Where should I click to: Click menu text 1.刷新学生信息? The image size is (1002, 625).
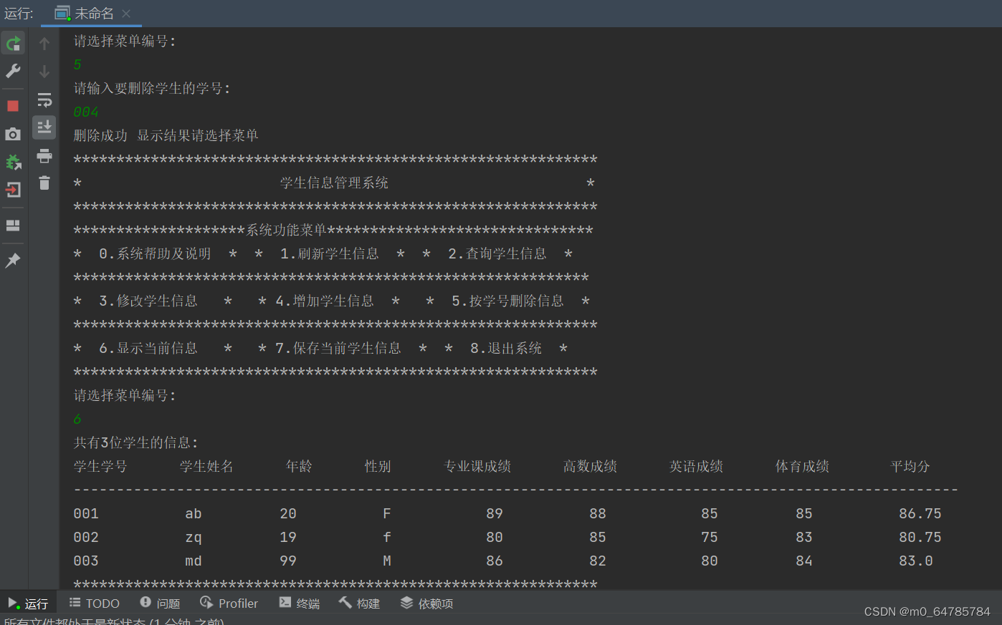coord(330,253)
